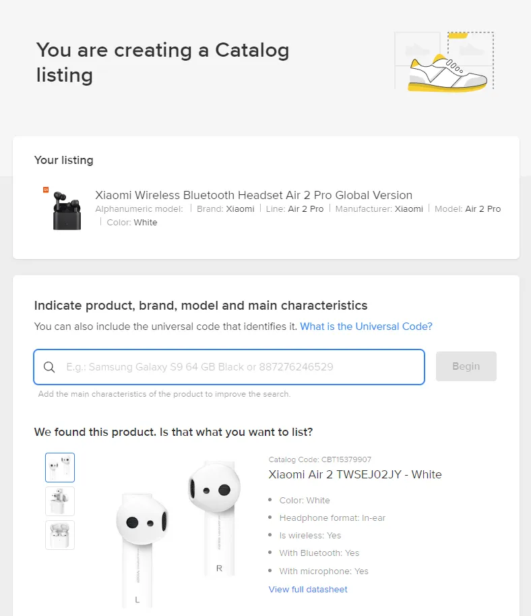This screenshot has width=531, height=616.
Task: Click the "Headphone format: In-ear" specification
Action: pyautogui.click(x=332, y=518)
